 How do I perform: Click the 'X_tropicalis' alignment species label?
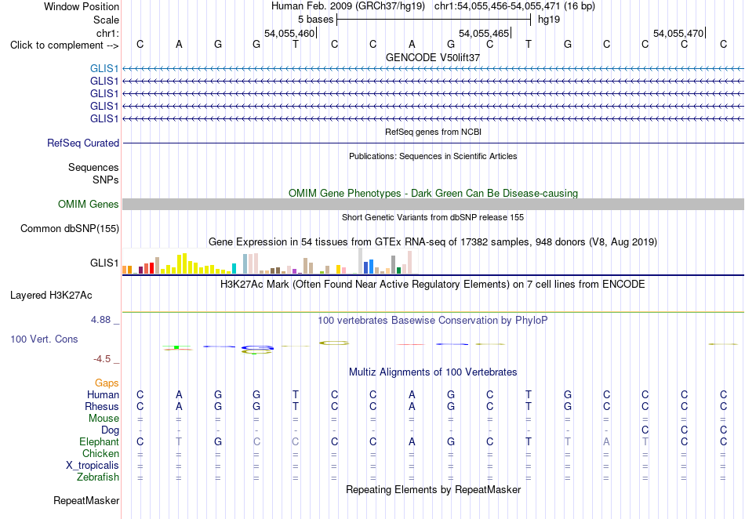(x=93, y=466)
